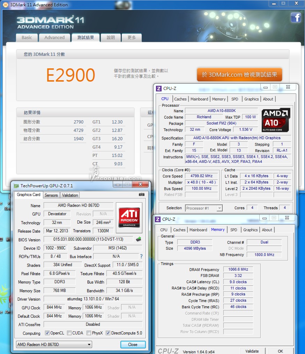Click the Z icon of the lower CPU-Z window
This screenshot has width=305, height=354.
[158, 219]
